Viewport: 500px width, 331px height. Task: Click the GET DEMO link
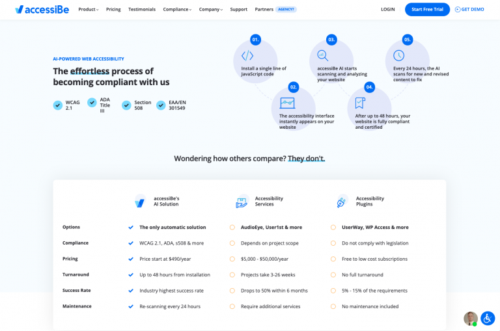click(x=473, y=10)
